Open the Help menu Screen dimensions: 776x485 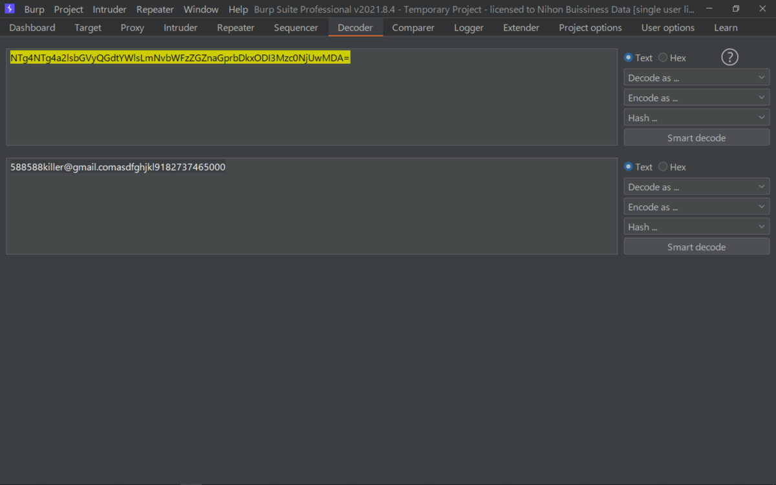[238, 10]
